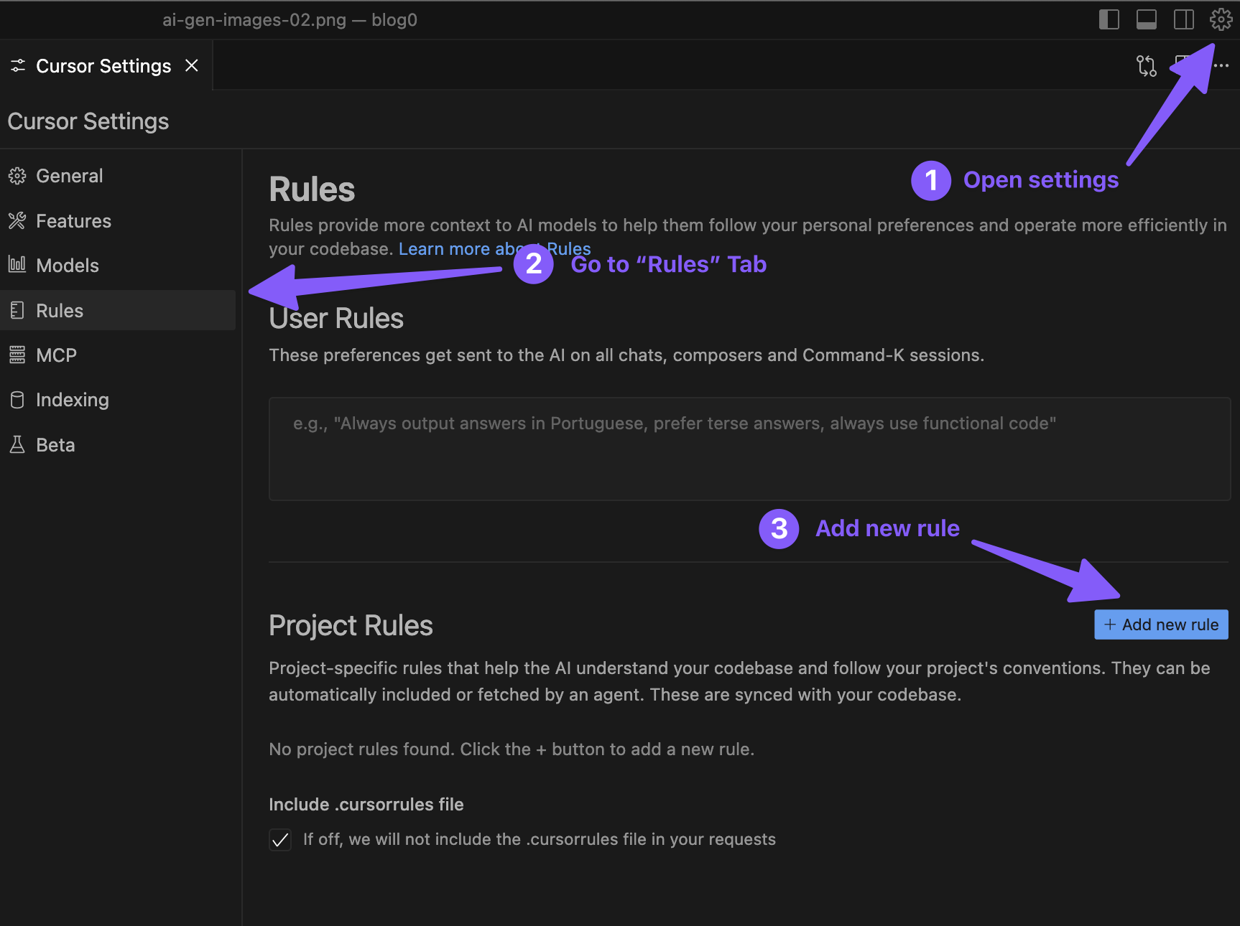Image resolution: width=1240 pixels, height=926 pixels.
Task: Click the MCP server icon
Action: coord(17,355)
